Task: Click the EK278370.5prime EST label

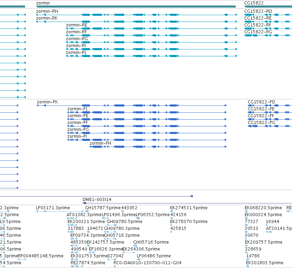Action: [189, 222]
